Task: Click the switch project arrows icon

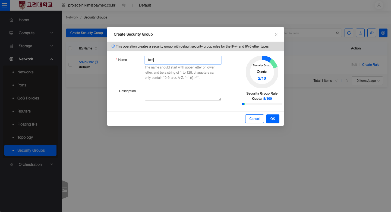Action: (124, 5)
